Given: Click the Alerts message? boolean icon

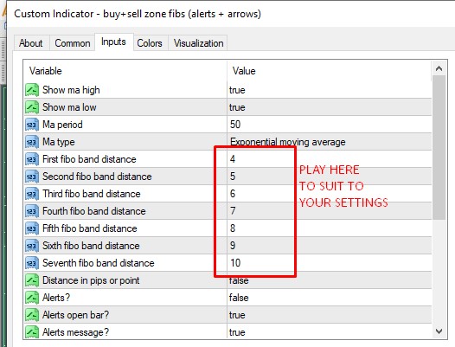Looking at the screenshot, I should click(x=32, y=332).
